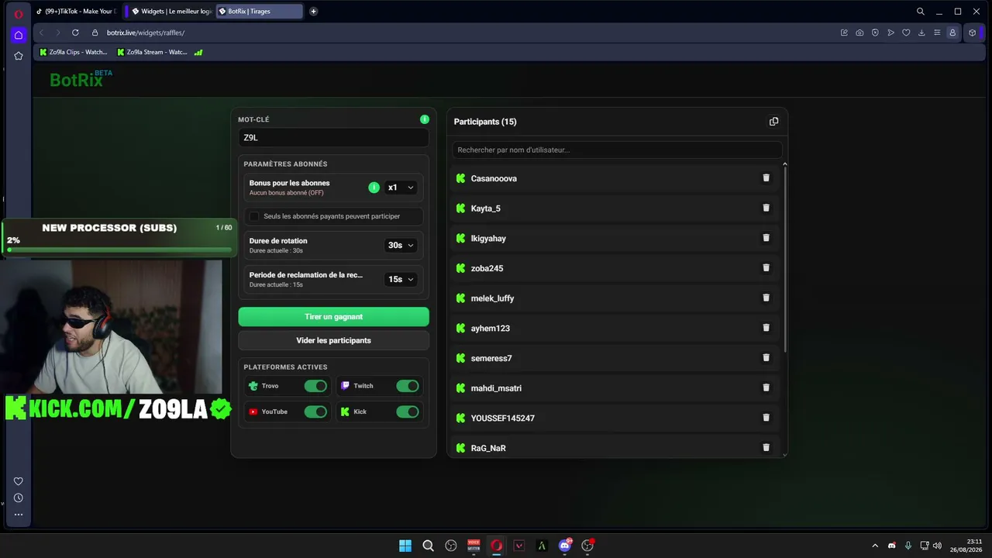Click the green keyword status indicator
This screenshot has width=992, height=558.
pos(424,119)
